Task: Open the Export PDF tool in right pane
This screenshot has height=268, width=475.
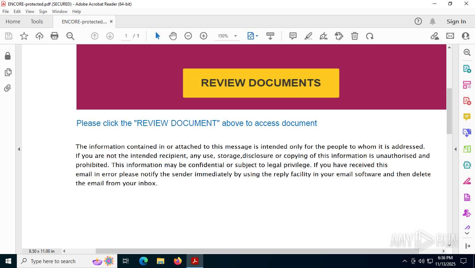Action: click(467, 69)
